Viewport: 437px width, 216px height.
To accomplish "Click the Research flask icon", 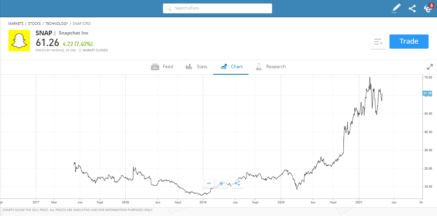I will 259,67.
